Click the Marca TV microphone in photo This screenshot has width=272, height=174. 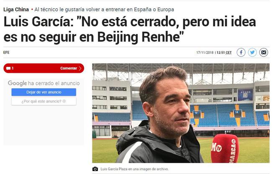click(225, 148)
